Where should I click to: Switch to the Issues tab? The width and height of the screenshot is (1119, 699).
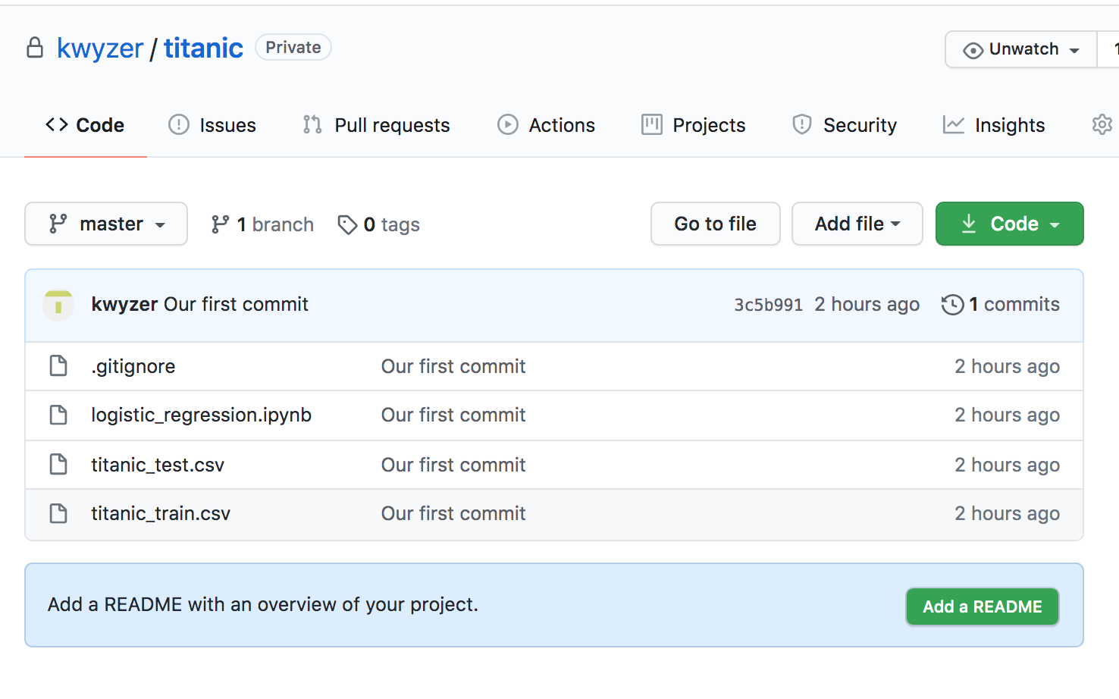pyautogui.click(x=212, y=125)
